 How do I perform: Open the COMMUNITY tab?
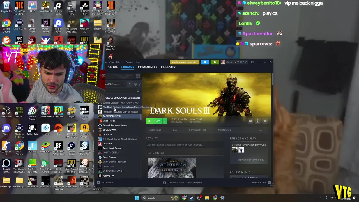click(148, 67)
